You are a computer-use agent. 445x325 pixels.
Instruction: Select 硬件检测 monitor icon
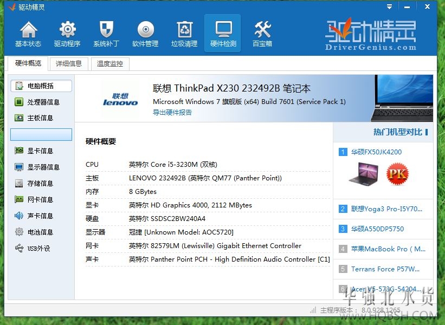(223, 34)
